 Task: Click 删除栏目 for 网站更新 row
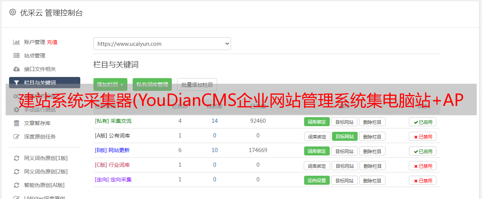pos(372,151)
